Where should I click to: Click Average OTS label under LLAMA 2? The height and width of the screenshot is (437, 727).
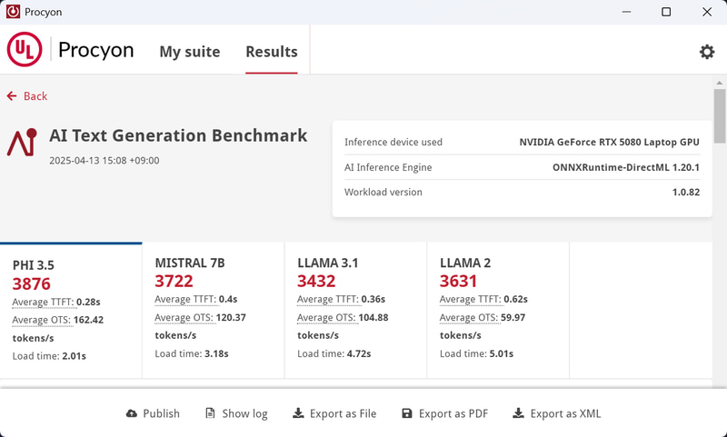(x=469, y=317)
